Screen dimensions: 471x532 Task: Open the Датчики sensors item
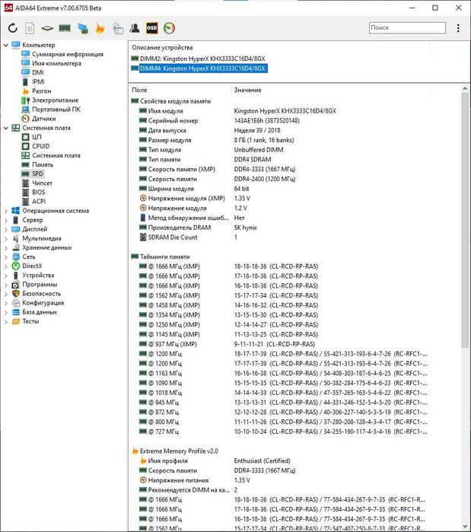click(43, 119)
